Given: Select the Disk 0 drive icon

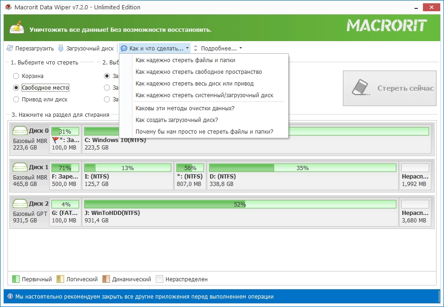Looking at the screenshot, I should point(20,130).
